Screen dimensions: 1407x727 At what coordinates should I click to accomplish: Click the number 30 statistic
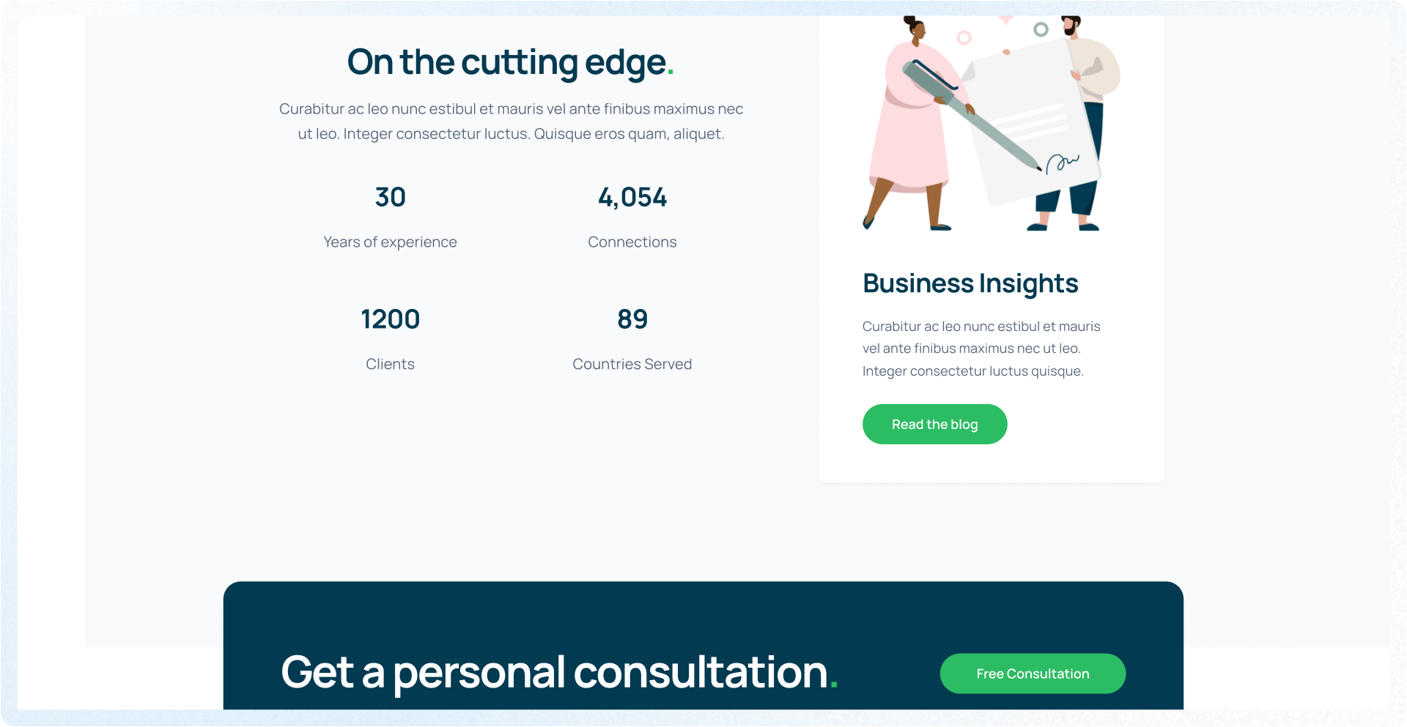click(x=390, y=197)
